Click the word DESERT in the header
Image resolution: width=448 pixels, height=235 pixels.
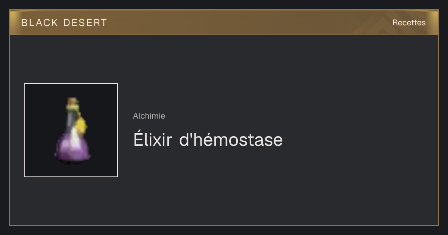85,23
